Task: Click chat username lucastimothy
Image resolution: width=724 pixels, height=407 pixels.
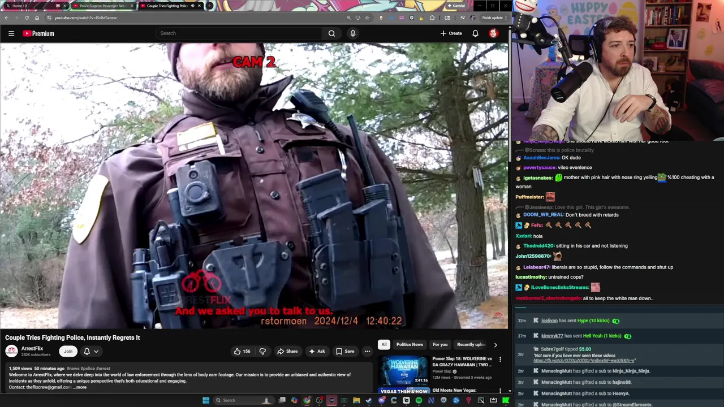Action: point(531,277)
